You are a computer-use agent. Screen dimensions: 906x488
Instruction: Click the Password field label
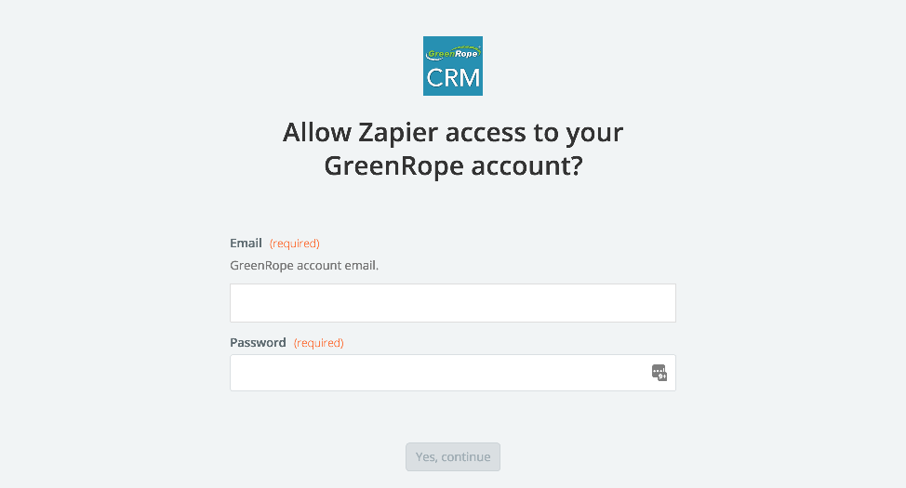pyautogui.click(x=258, y=342)
